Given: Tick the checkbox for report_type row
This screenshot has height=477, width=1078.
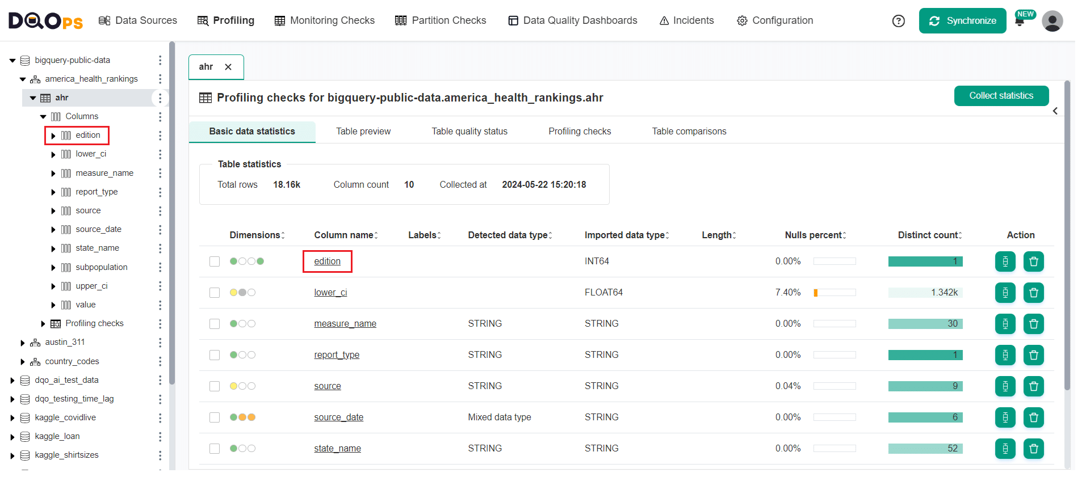Looking at the screenshot, I should [x=215, y=355].
